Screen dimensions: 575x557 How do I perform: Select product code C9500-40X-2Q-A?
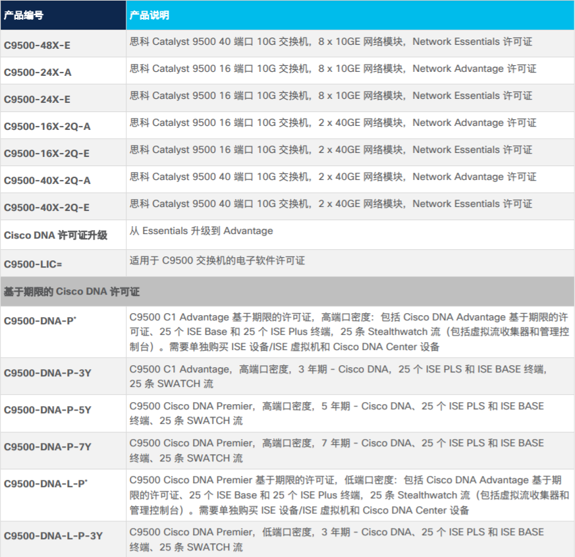pos(47,181)
